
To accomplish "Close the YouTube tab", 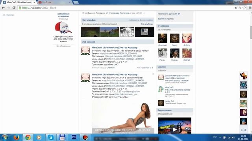I will (70, 2).
